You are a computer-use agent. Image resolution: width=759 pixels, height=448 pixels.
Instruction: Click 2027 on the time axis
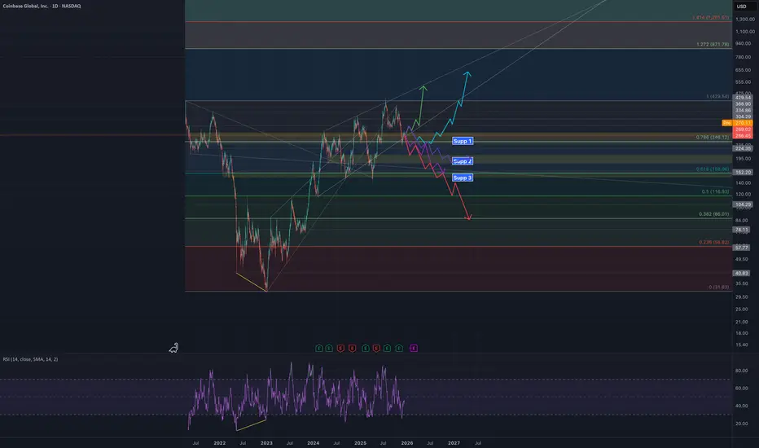point(454,443)
